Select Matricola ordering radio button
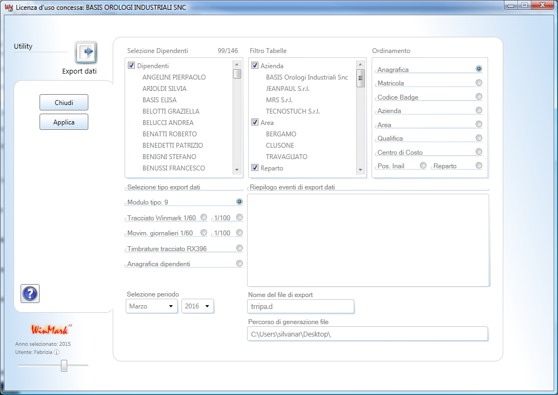This screenshot has height=395, width=558. (479, 82)
